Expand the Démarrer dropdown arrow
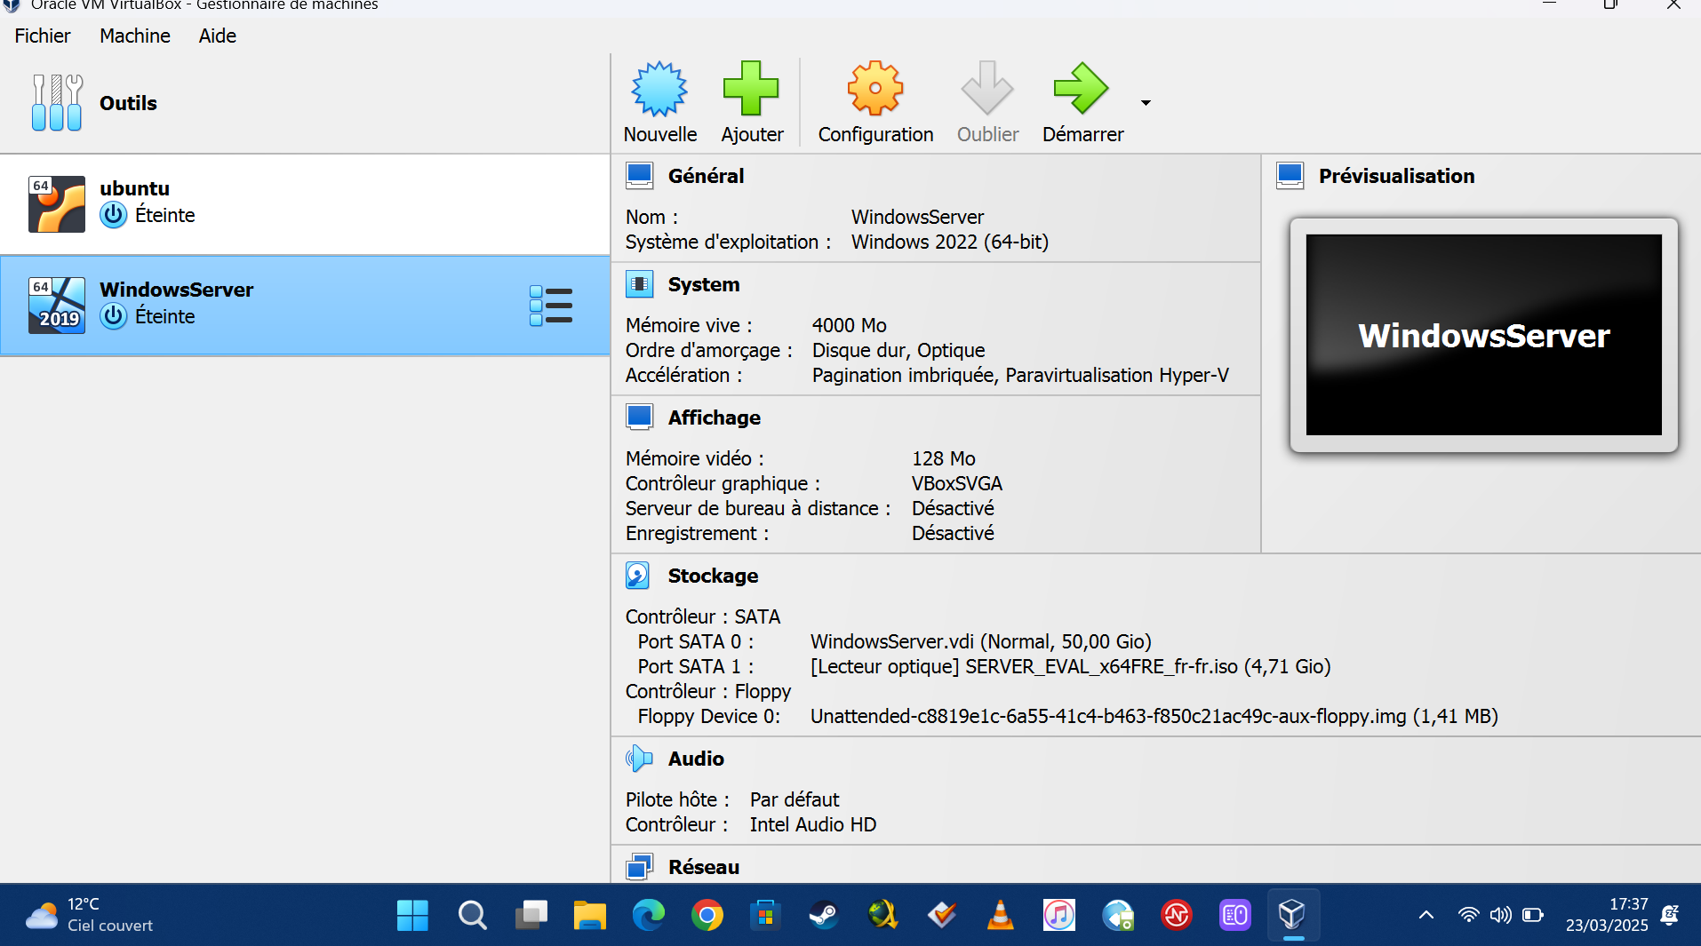 (1146, 103)
